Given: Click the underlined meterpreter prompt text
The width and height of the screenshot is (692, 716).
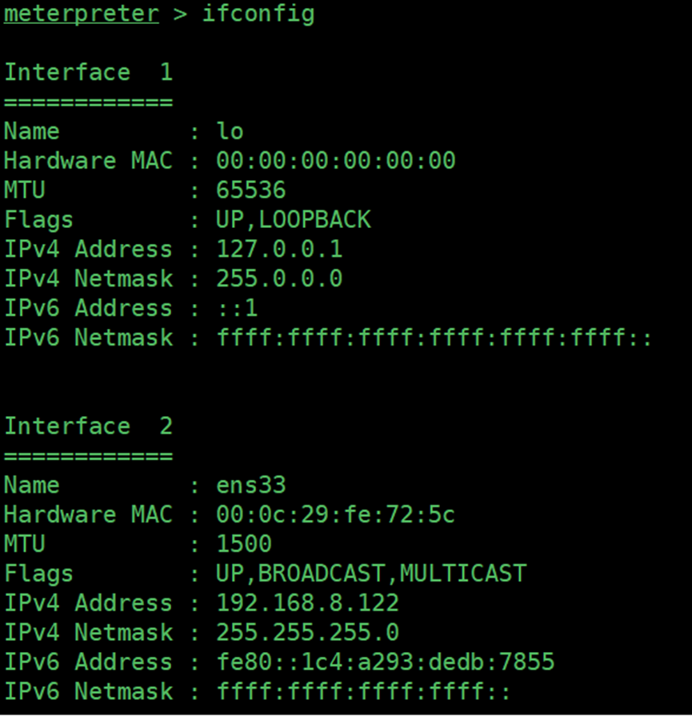Looking at the screenshot, I should (82, 14).
